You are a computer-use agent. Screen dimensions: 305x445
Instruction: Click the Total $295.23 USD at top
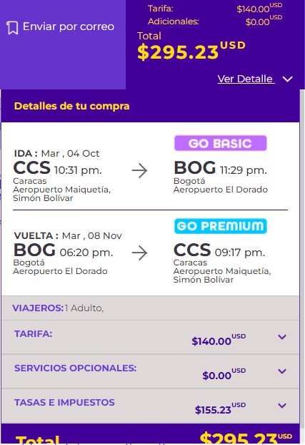(191, 47)
